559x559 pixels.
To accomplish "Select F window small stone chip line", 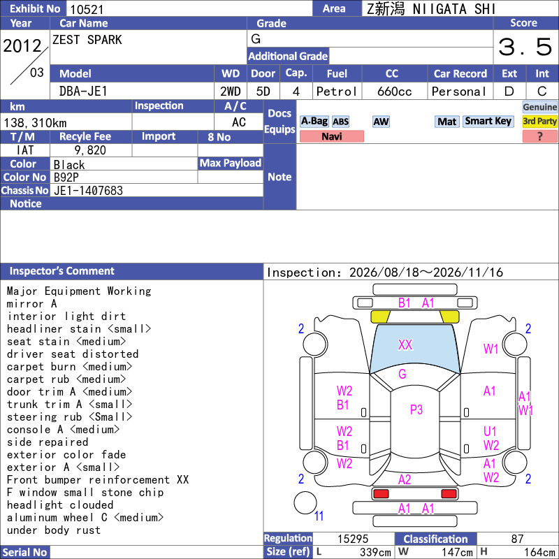I will click(x=85, y=493).
